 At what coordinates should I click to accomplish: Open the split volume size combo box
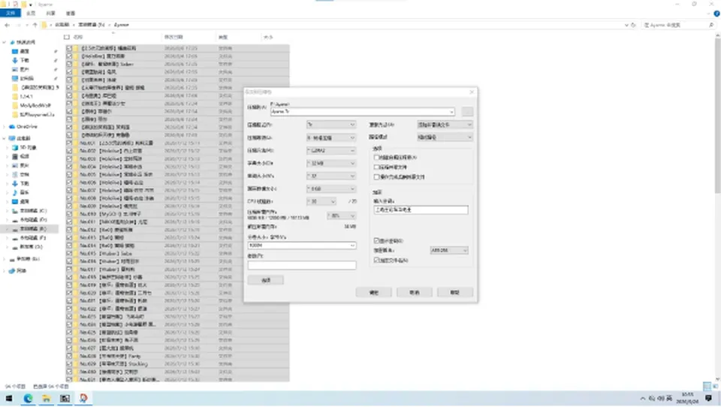pos(302,246)
